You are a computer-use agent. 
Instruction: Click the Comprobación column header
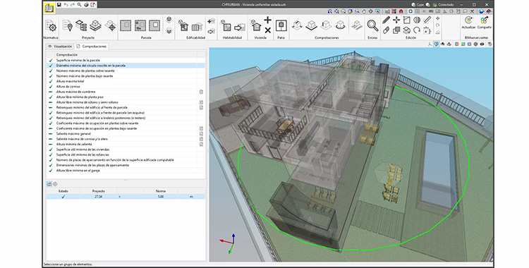pos(126,55)
